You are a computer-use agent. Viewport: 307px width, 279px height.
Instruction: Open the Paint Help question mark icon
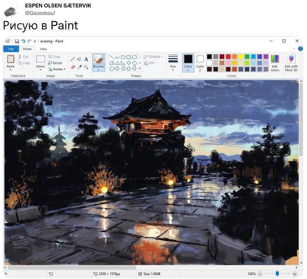pyautogui.click(x=300, y=49)
